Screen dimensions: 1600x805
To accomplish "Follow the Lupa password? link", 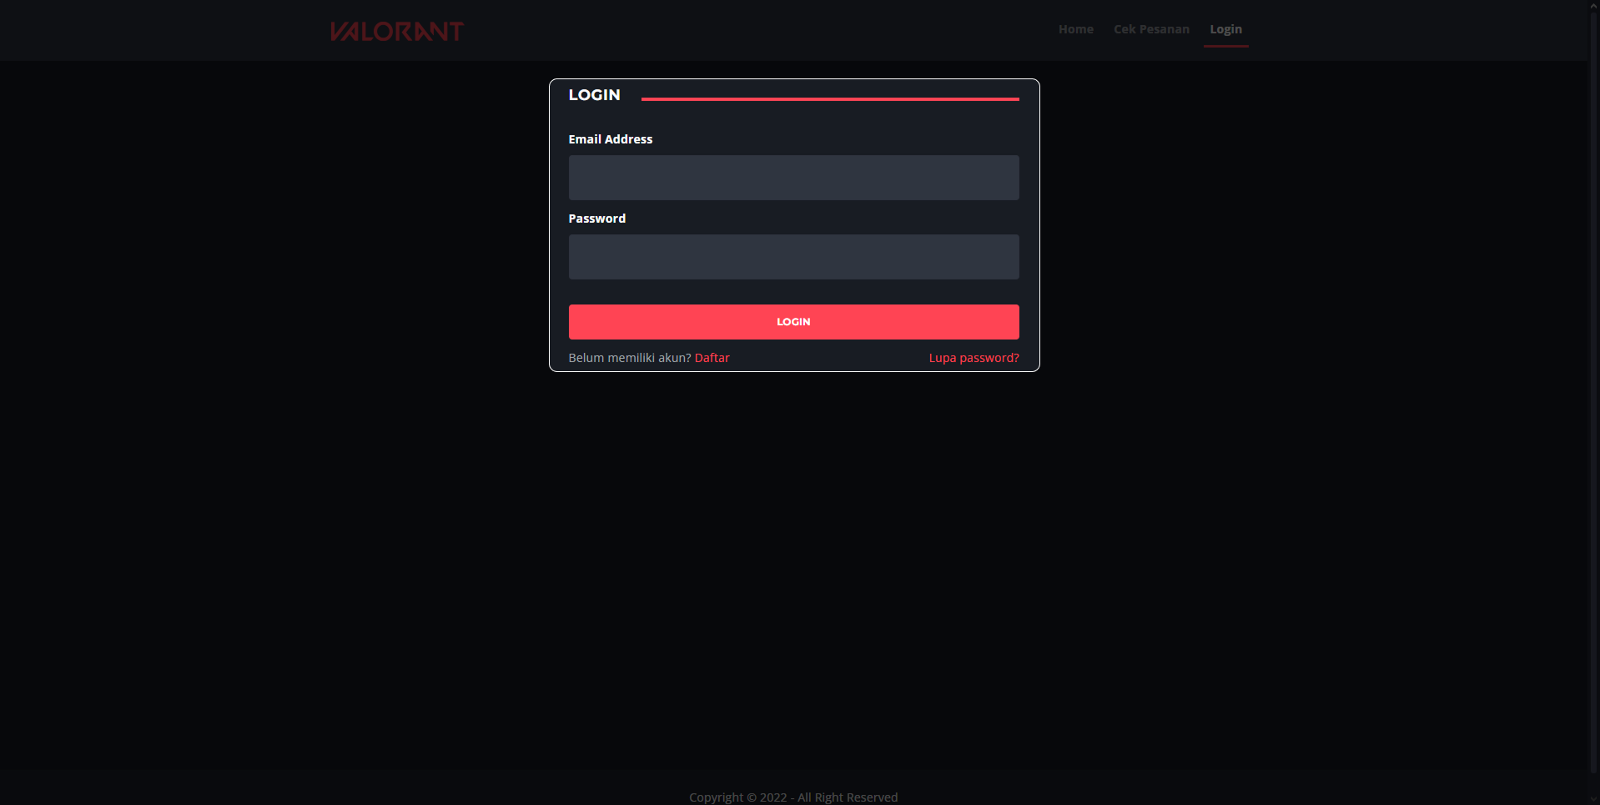I will click(974, 358).
